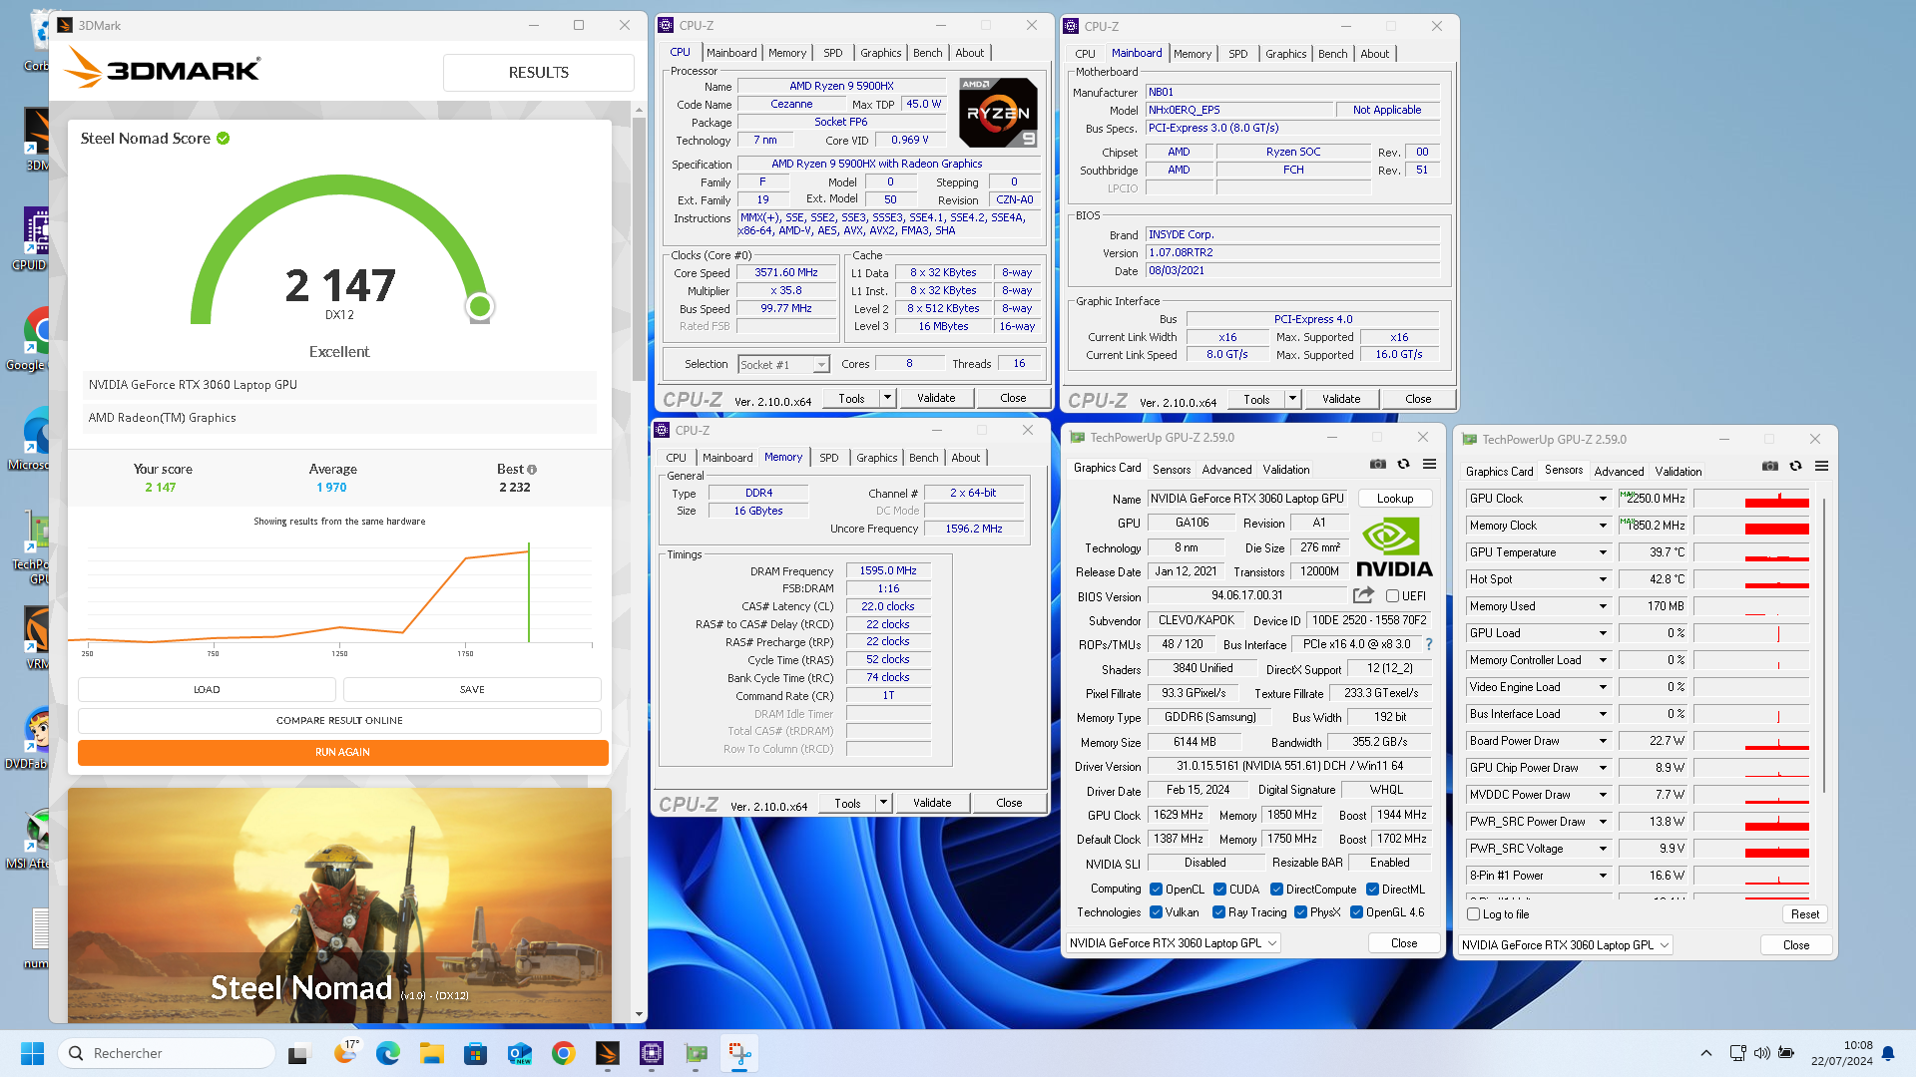Click the camera icon in GPU-Z Sensors window
This screenshot has width=1916, height=1077.
(x=1769, y=467)
